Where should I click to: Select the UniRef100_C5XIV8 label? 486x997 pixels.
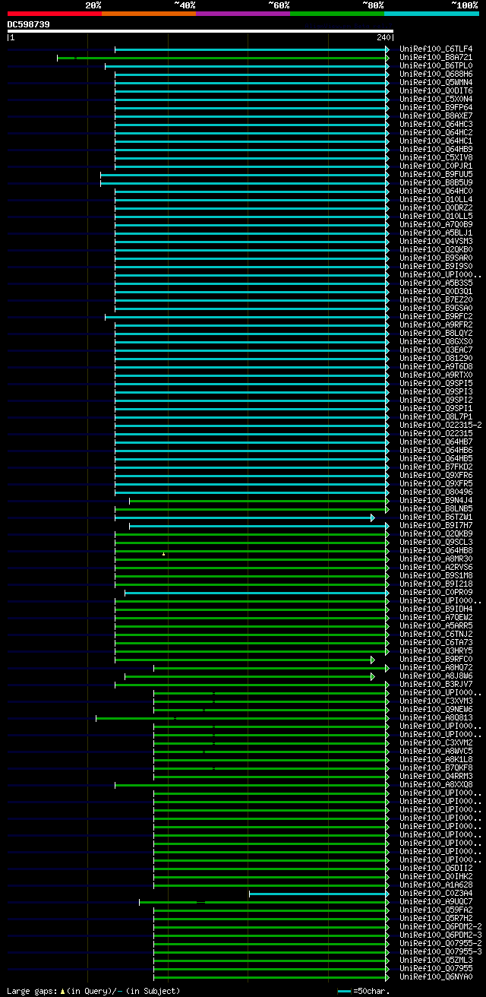tap(436, 158)
